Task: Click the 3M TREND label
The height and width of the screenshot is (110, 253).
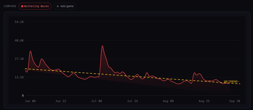Action: tap(231, 82)
